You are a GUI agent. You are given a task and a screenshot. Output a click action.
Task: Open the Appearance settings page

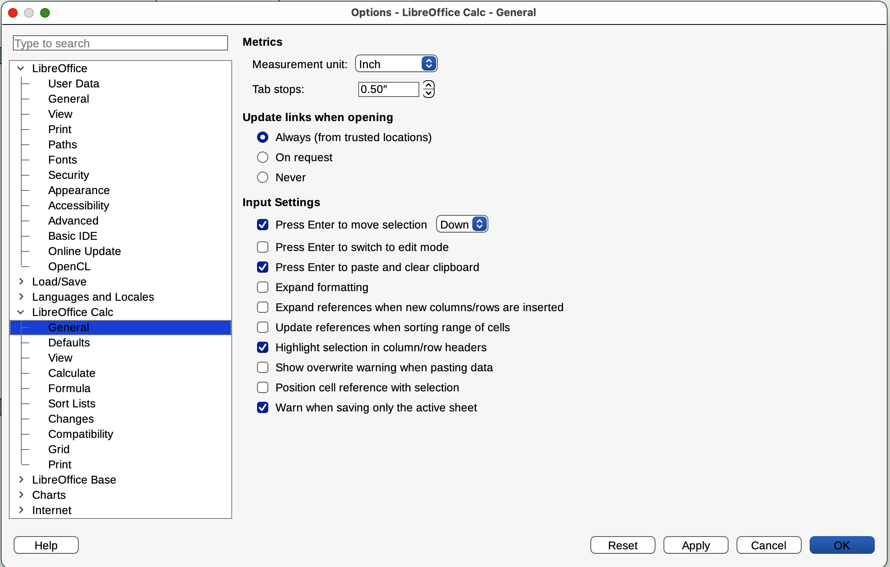point(79,190)
